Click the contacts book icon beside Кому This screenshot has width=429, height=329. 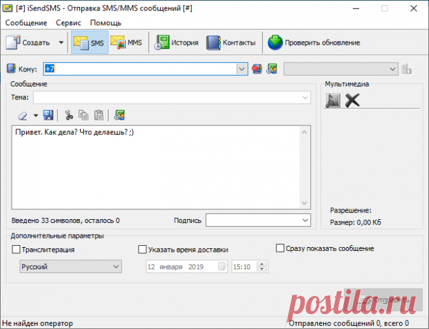(11, 68)
